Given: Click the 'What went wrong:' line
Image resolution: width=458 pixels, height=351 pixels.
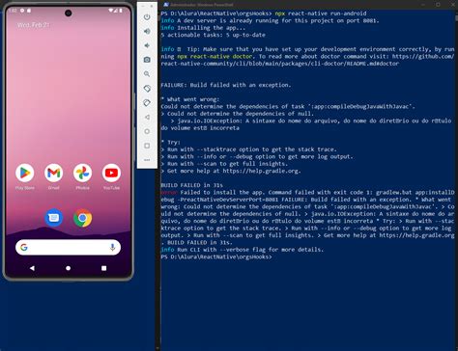Looking at the screenshot, I should [x=190, y=99].
